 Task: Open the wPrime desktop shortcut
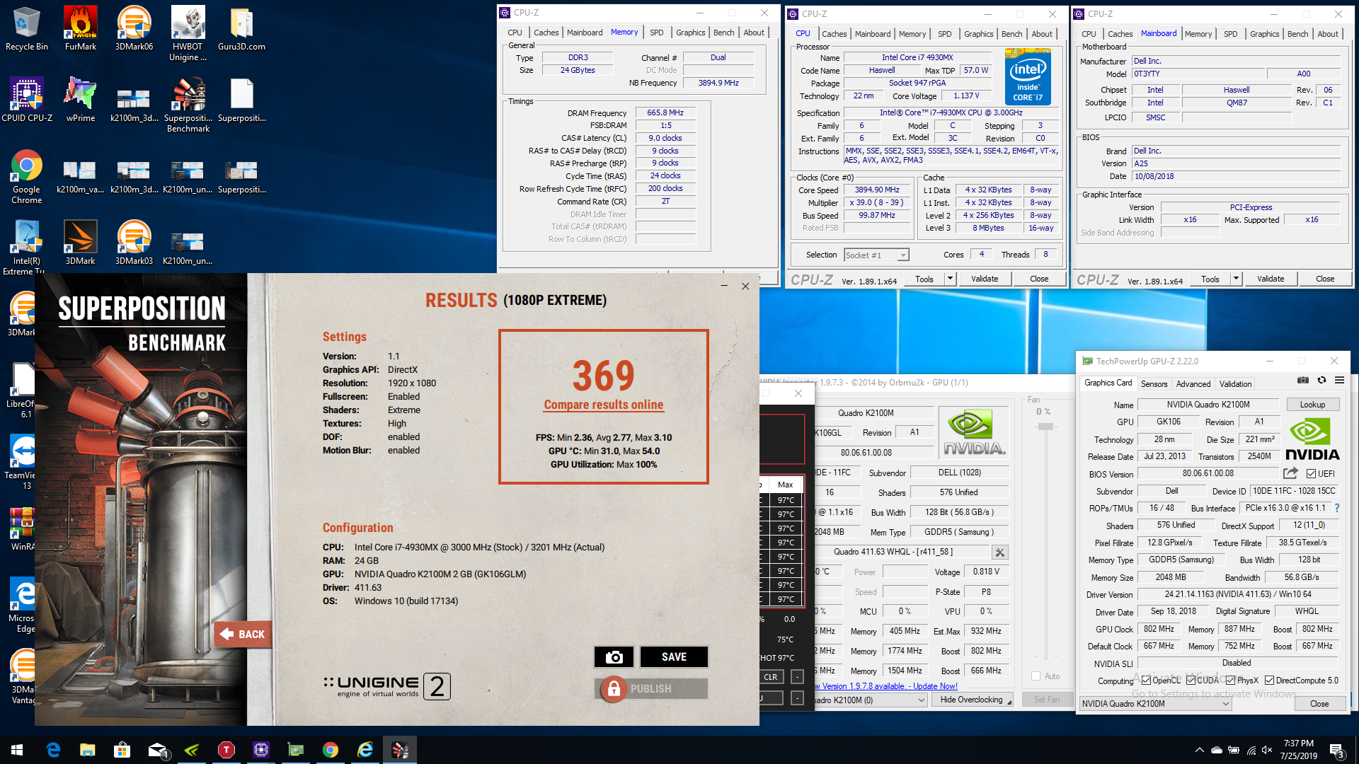81,100
